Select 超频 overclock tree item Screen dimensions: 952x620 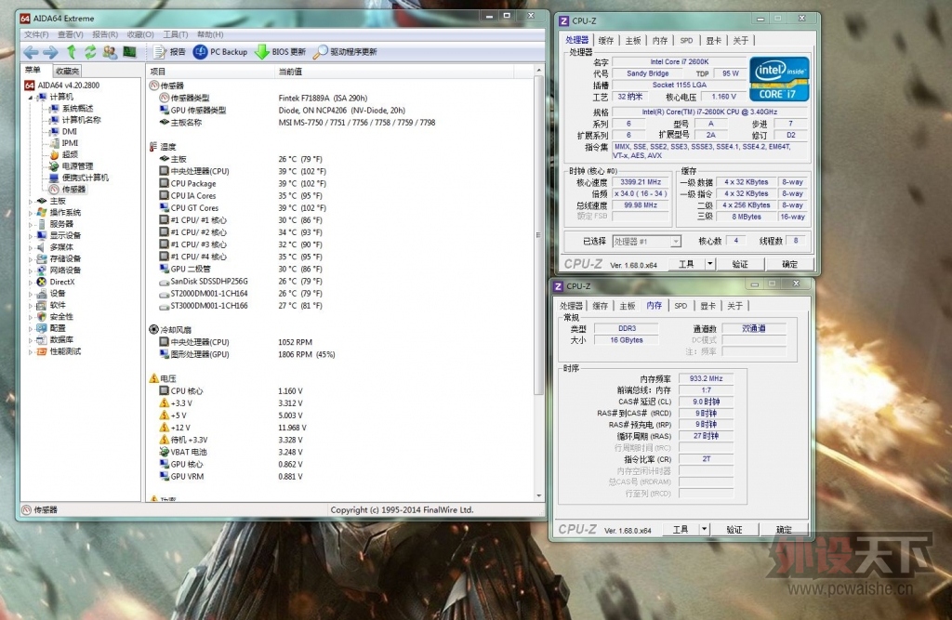[64, 155]
